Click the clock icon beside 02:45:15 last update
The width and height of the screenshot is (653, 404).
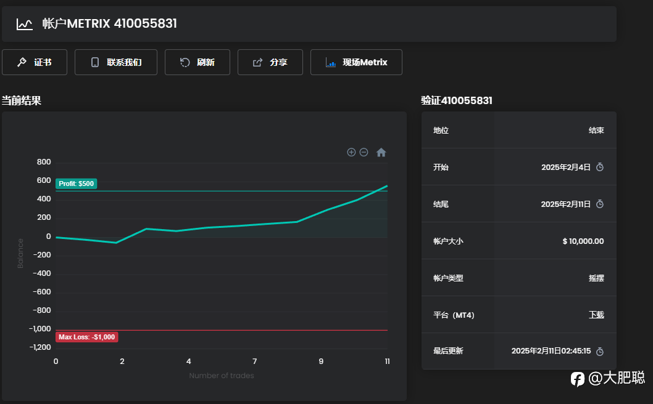(x=600, y=351)
